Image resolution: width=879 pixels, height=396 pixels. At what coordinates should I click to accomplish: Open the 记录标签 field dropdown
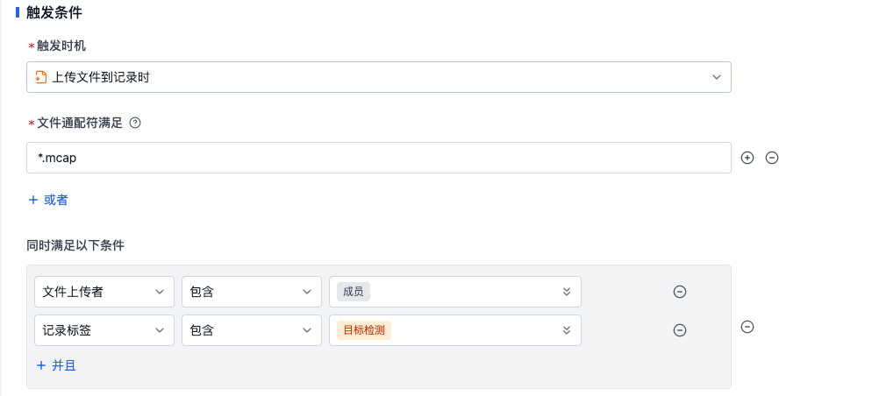[x=104, y=330]
